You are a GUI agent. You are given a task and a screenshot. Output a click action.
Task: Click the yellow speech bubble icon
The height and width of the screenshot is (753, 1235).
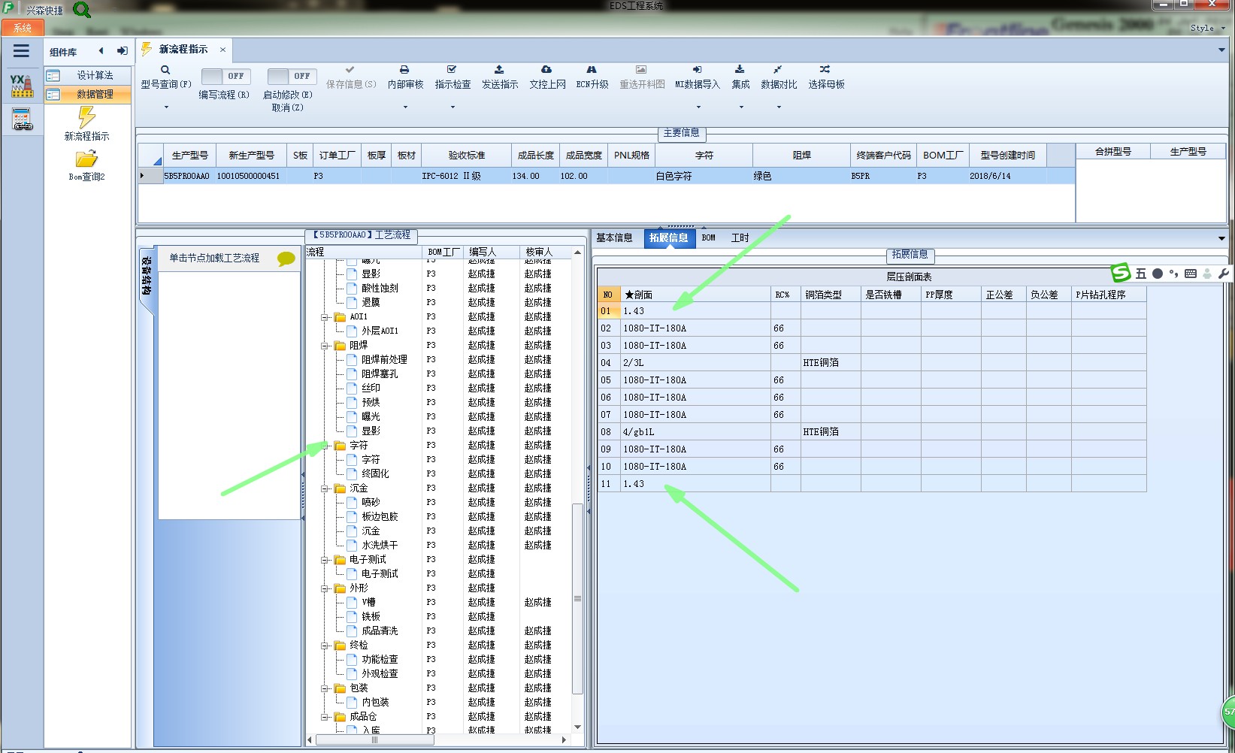click(286, 259)
